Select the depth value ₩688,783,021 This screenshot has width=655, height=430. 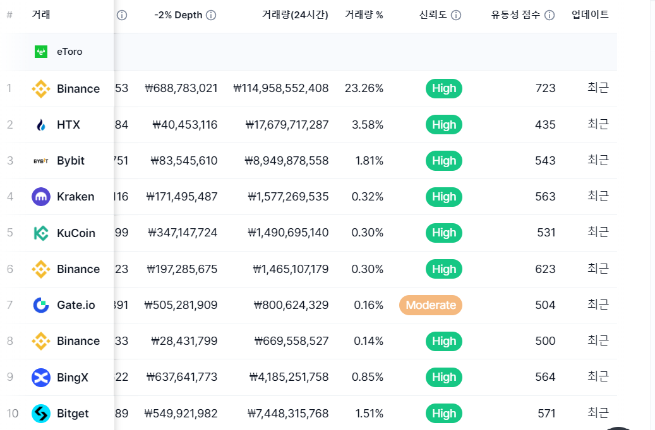coord(181,88)
